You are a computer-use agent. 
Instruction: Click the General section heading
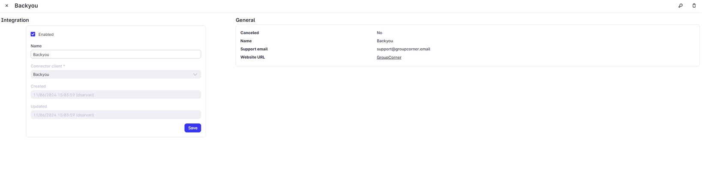click(245, 20)
